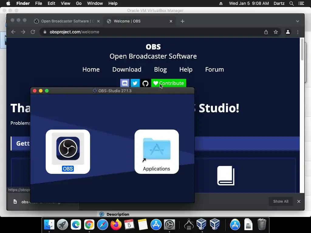Click the downloaded obs file item
The width and height of the screenshot is (311, 233).
pyautogui.click(x=43, y=202)
